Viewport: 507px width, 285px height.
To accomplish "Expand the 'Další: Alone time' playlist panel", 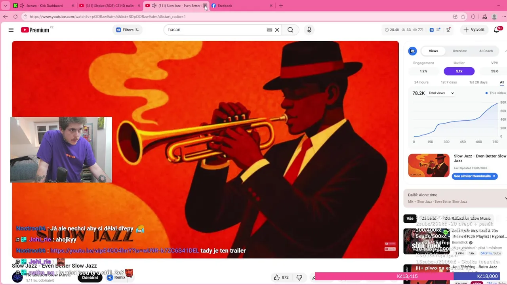I will [505, 198].
